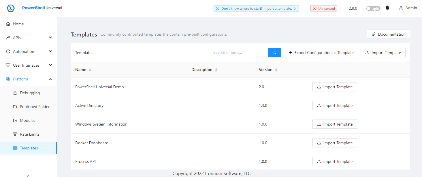Click the Rate Limits funnel icon

(15, 134)
